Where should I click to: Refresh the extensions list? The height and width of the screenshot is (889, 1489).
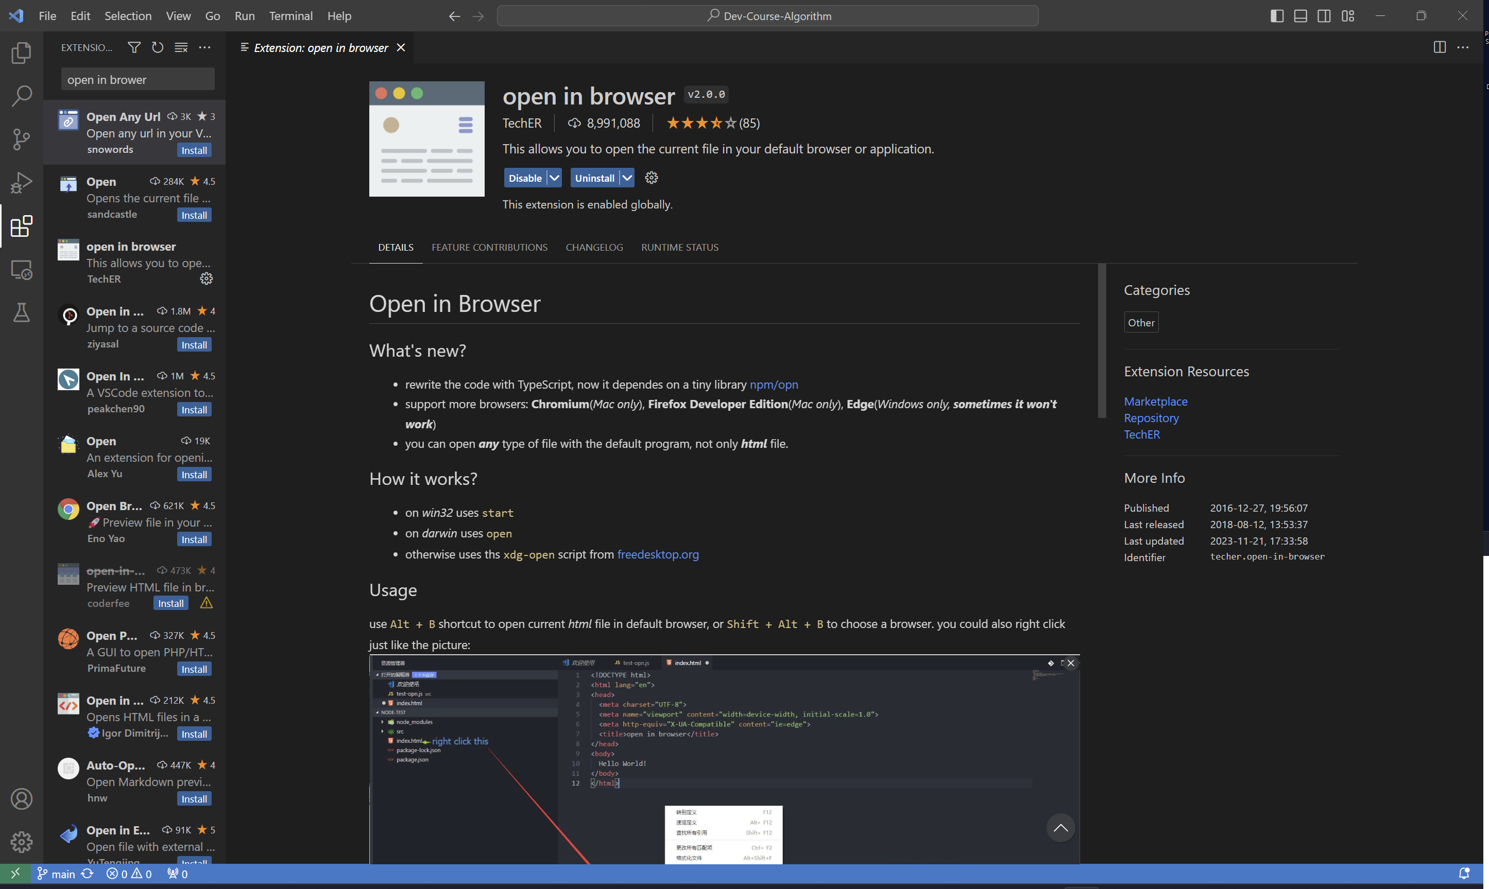point(158,47)
